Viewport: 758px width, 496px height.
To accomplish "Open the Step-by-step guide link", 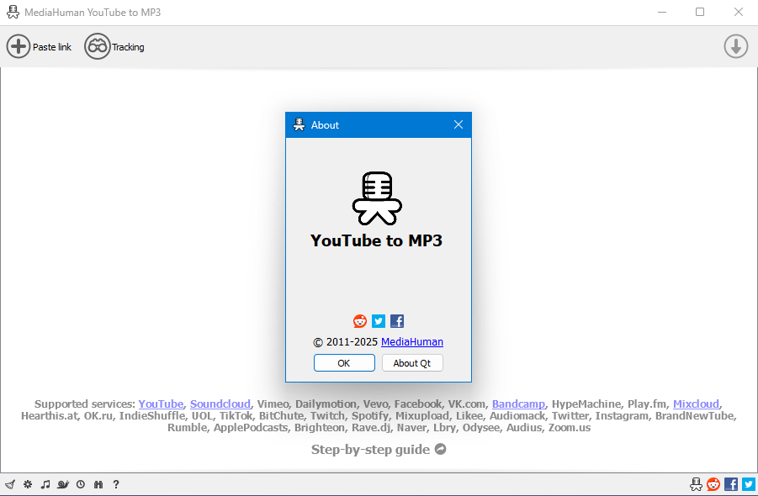I will coord(370,450).
